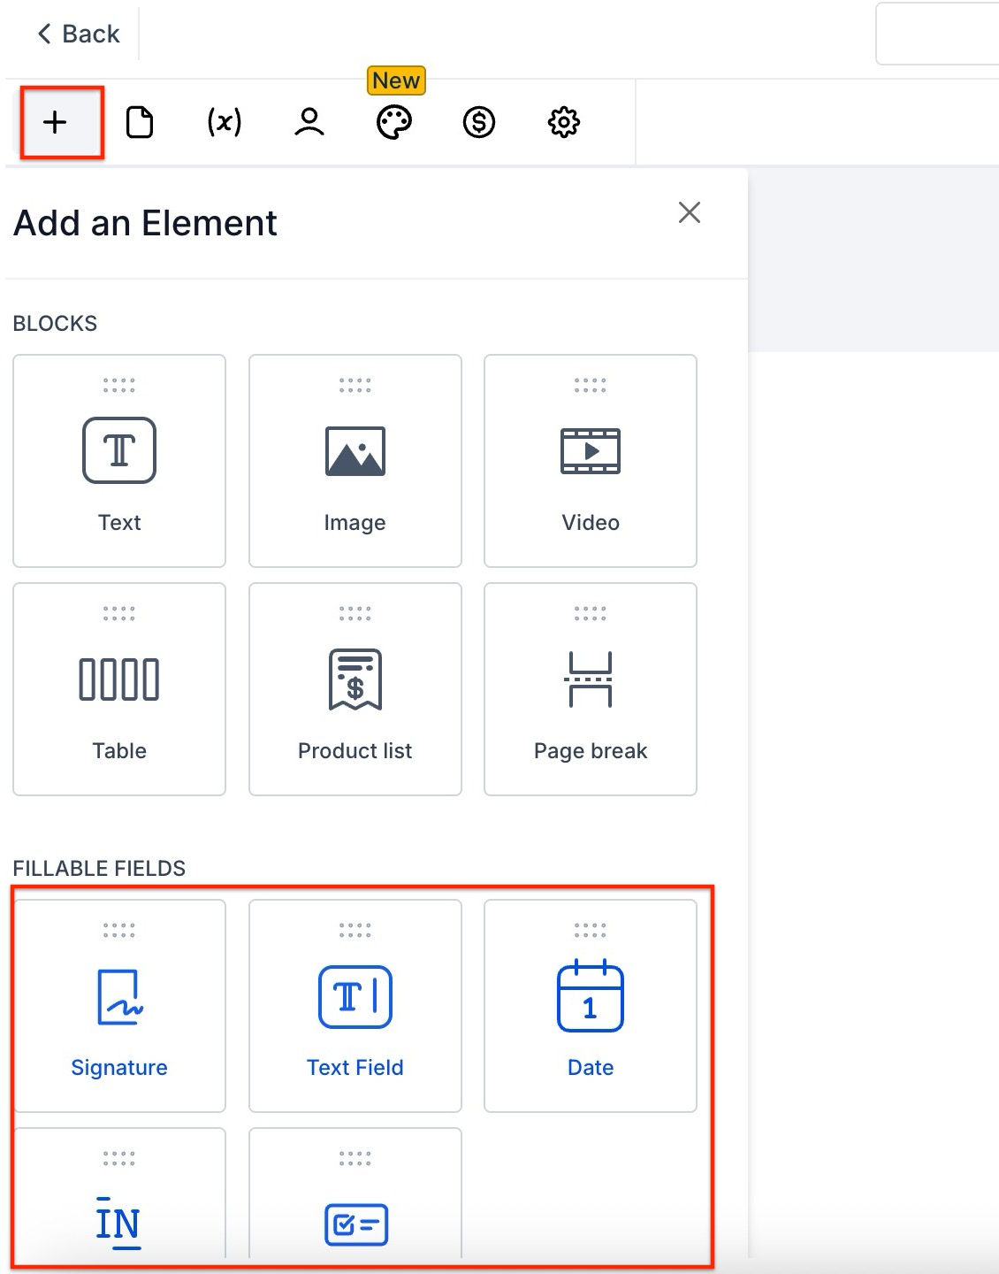Screen dimensions: 999x1274
Task: Choose the Text Field fillable field
Action: (x=355, y=1006)
